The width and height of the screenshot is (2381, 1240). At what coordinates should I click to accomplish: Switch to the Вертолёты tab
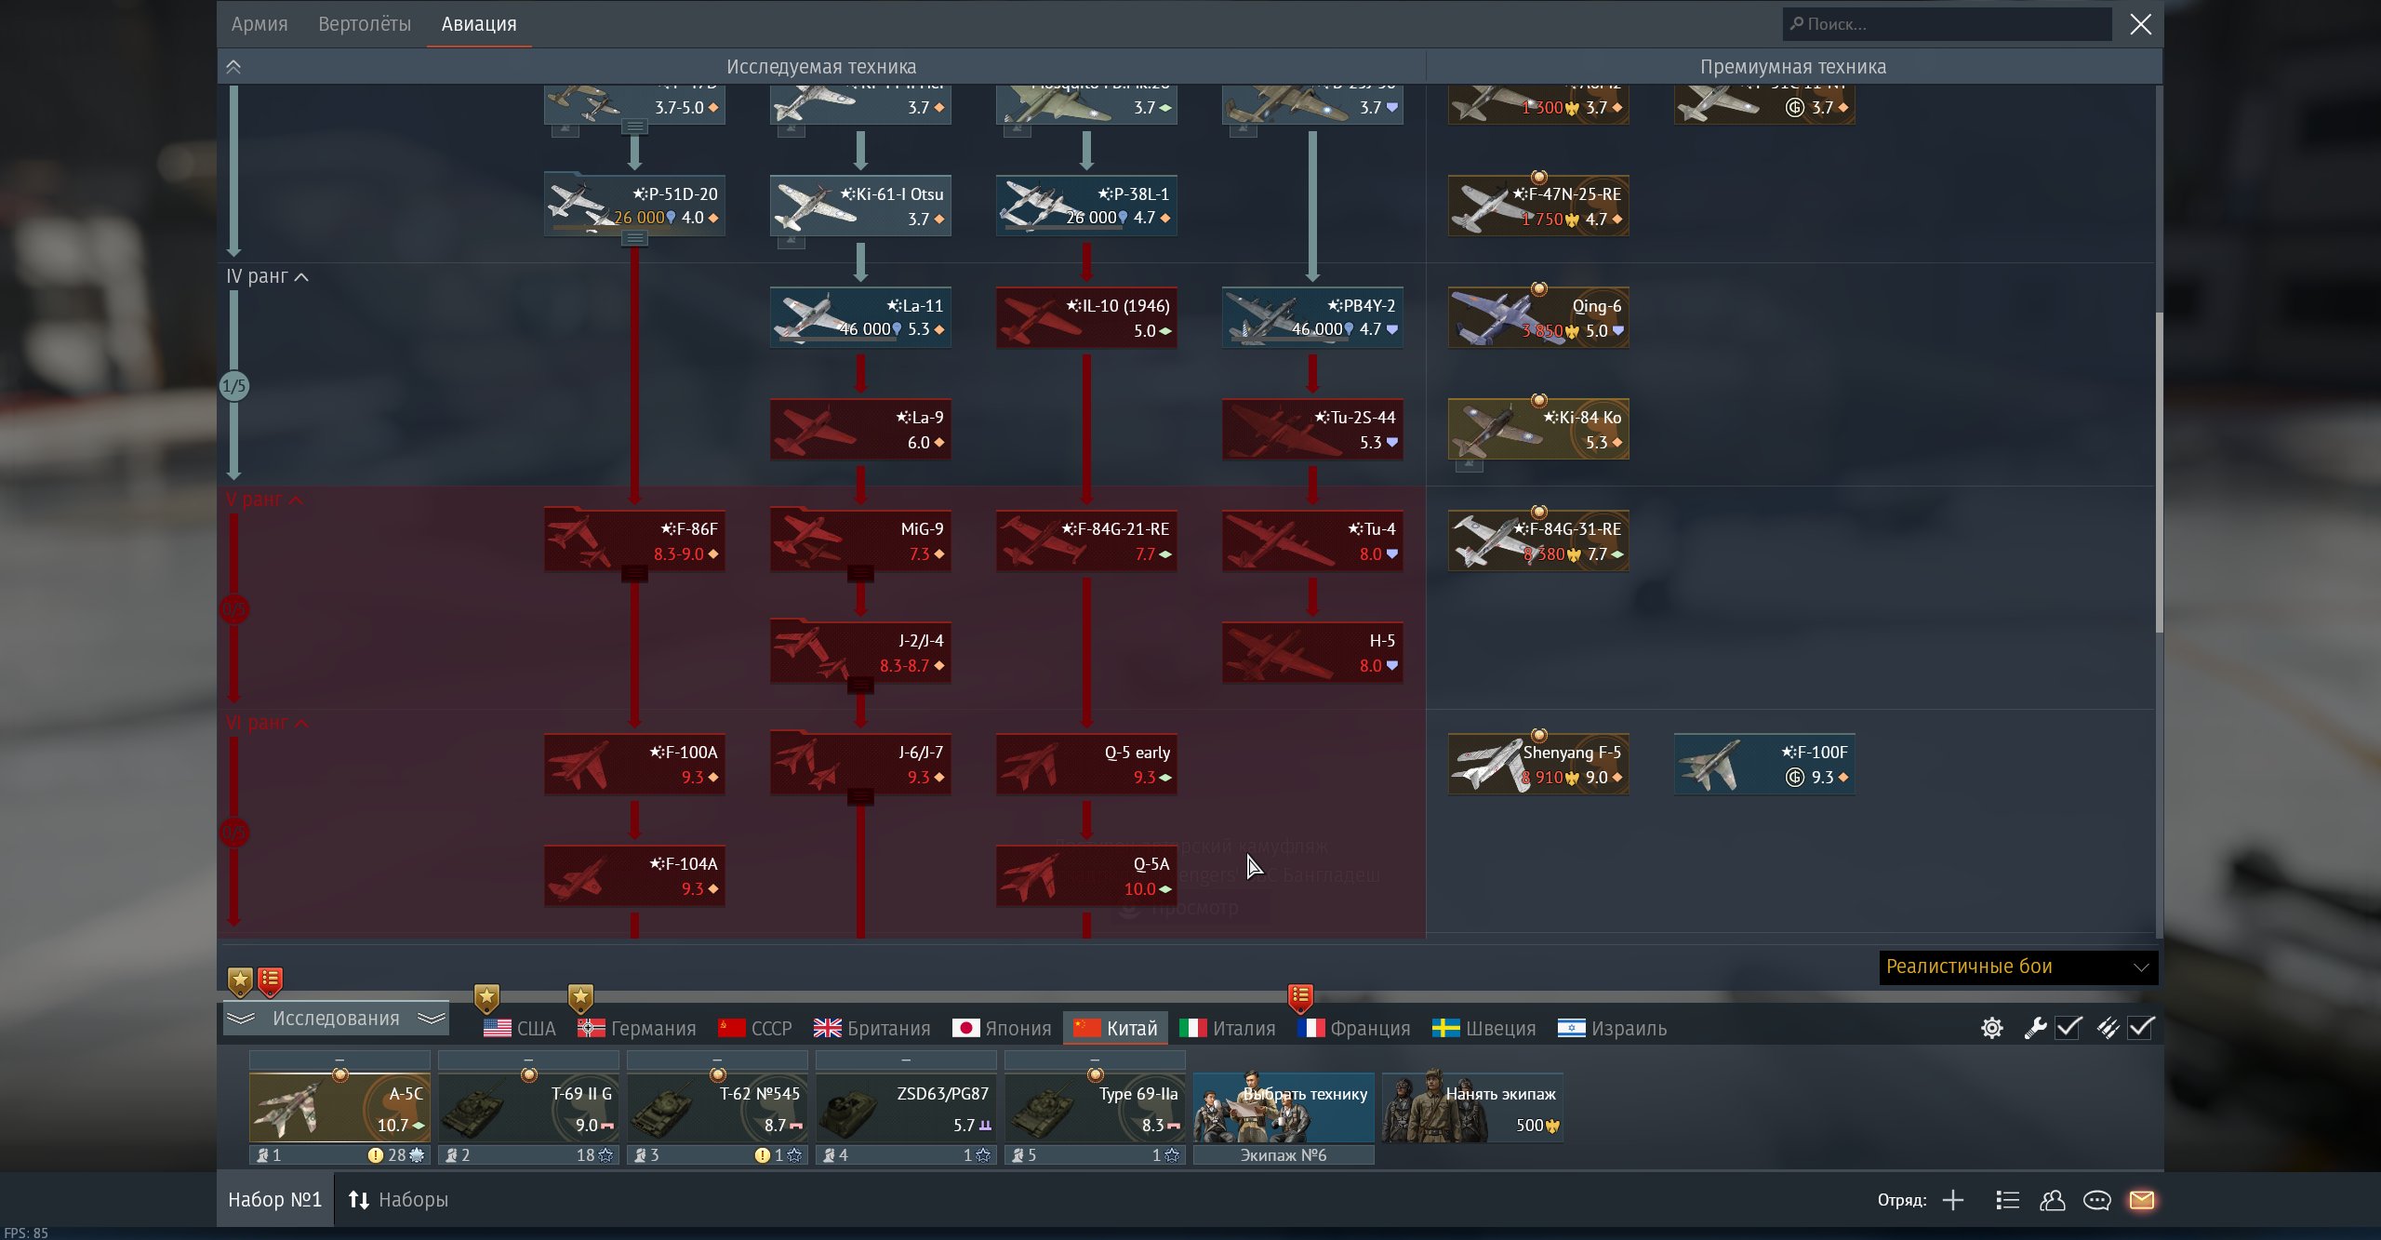point(365,24)
